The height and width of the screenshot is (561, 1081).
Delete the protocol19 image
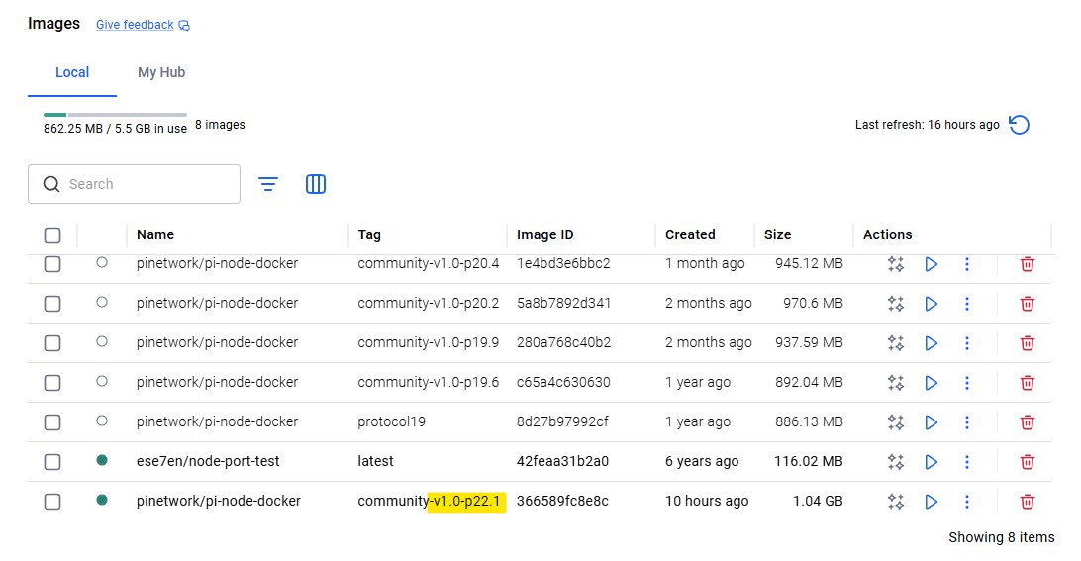(1028, 422)
